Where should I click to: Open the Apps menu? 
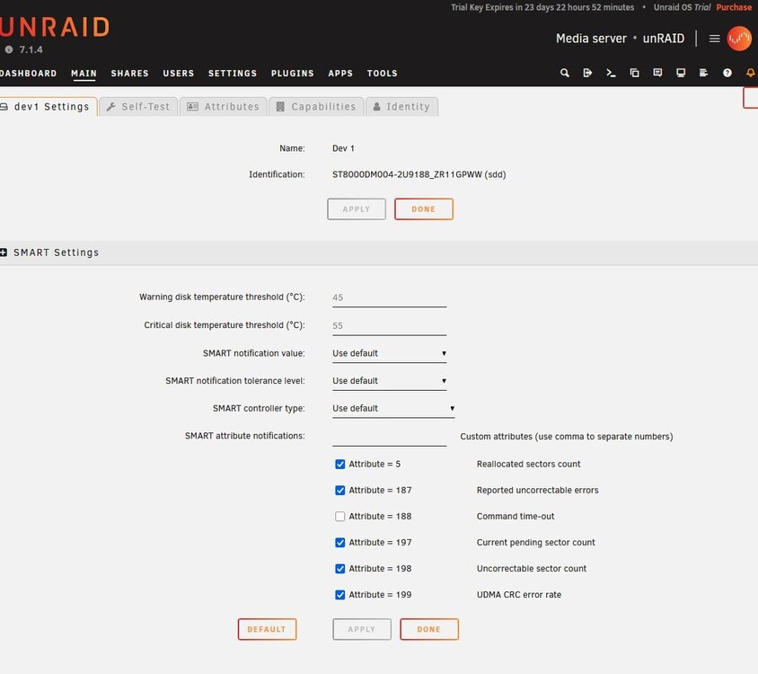[340, 74]
